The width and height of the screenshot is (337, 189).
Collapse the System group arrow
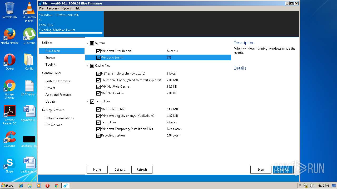click(88, 43)
